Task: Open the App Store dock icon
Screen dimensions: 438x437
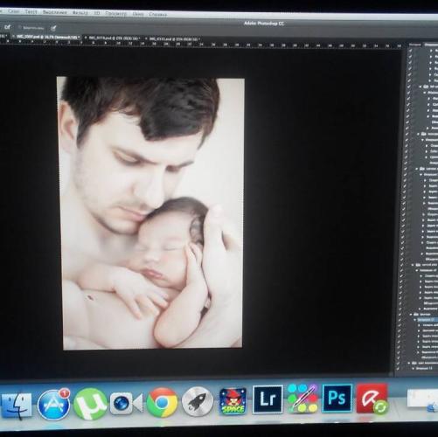Action: (x=53, y=405)
